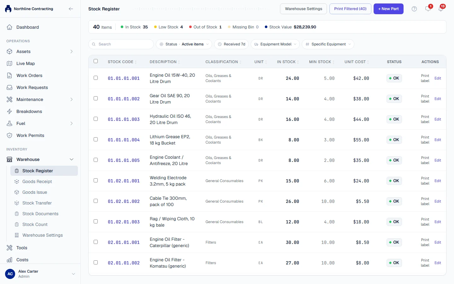Click the + New Part button
The height and width of the screenshot is (284, 454).
tap(388, 9)
